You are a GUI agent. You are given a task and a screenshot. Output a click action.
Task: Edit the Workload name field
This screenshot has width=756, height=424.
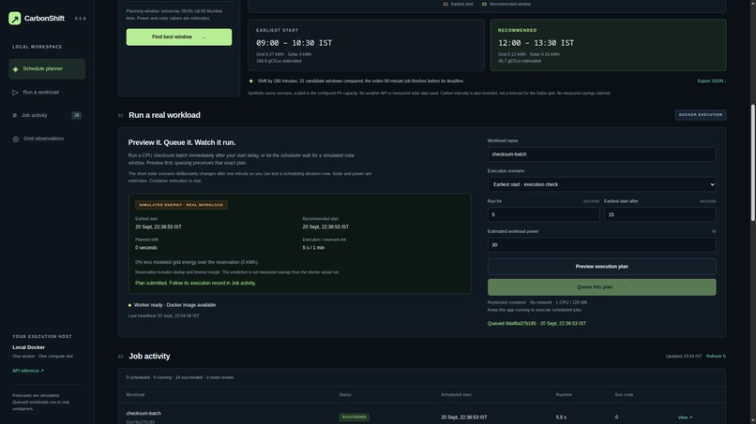pos(602,154)
